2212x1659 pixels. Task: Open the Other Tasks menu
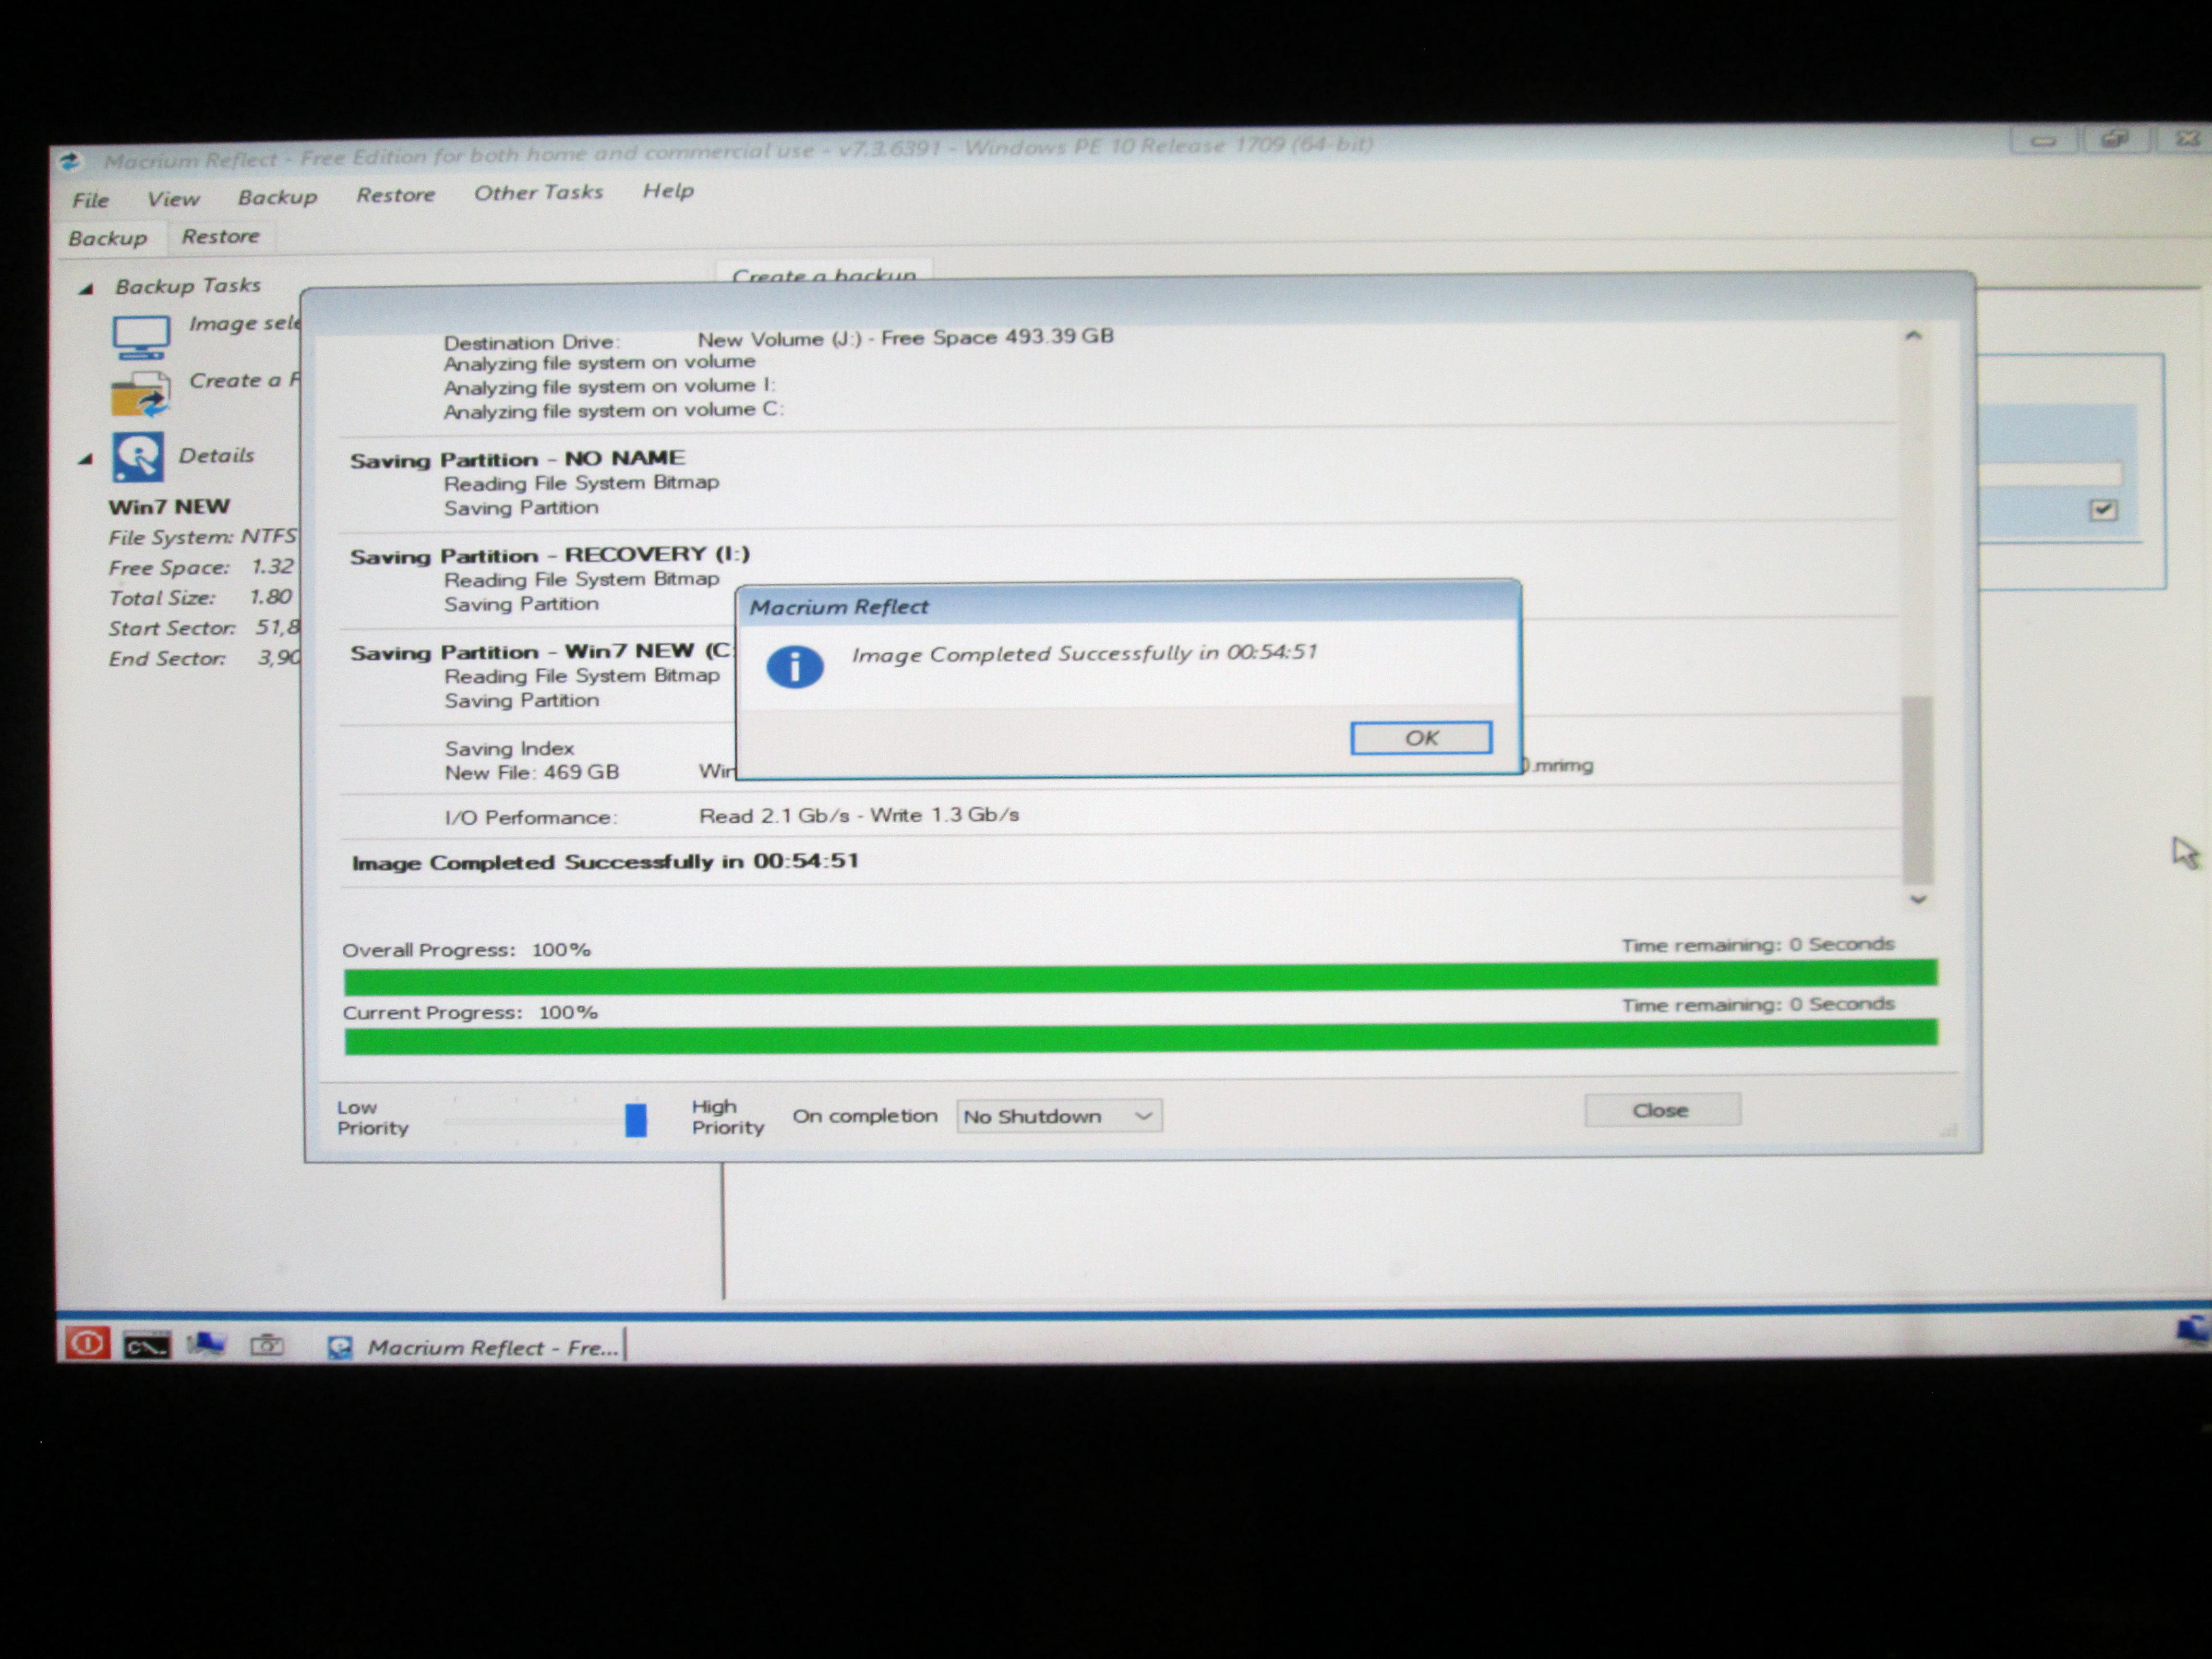(x=538, y=192)
